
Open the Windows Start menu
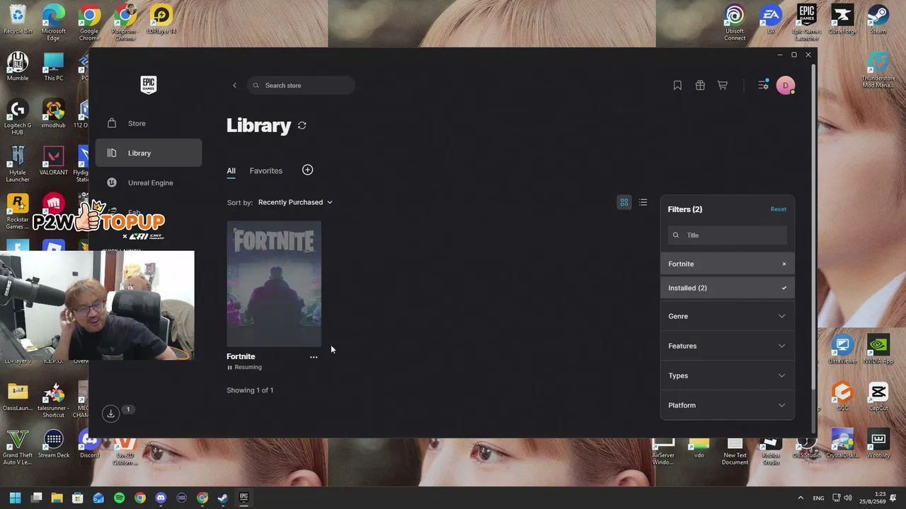pyautogui.click(x=16, y=498)
